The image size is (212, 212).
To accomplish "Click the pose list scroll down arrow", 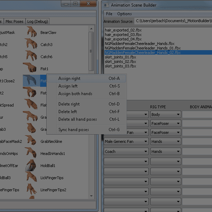I will [91, 196].
